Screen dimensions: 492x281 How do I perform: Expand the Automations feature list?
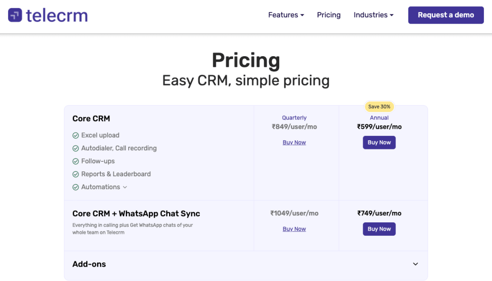pyautogui.click(x=125, y=187)
